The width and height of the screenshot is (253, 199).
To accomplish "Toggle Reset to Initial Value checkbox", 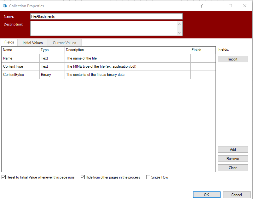I will [4, 177].
